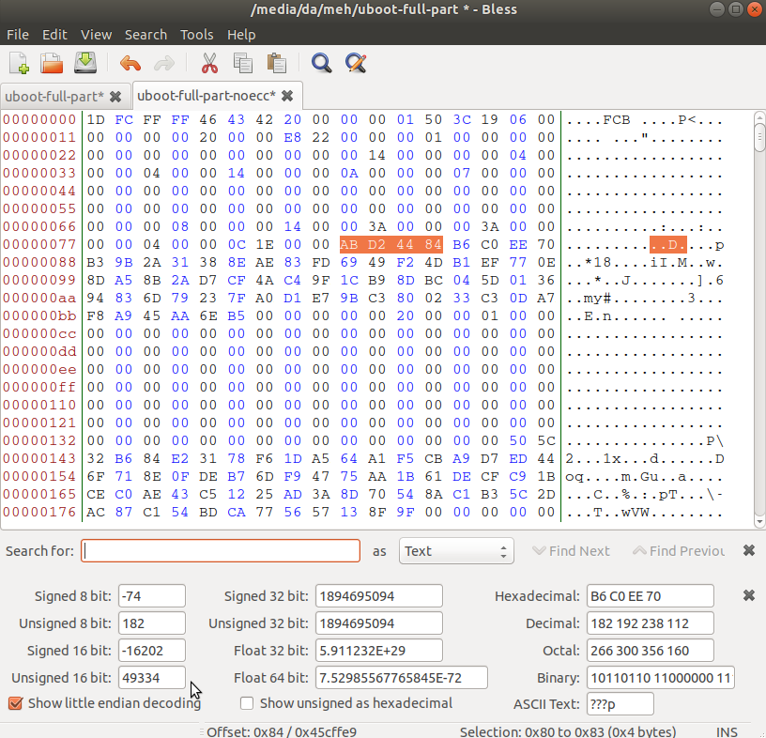Screen dimensions: 766x738
Task: Click the Signed 16 bit field
Action: pyautogui.click(x=152, y=651)
